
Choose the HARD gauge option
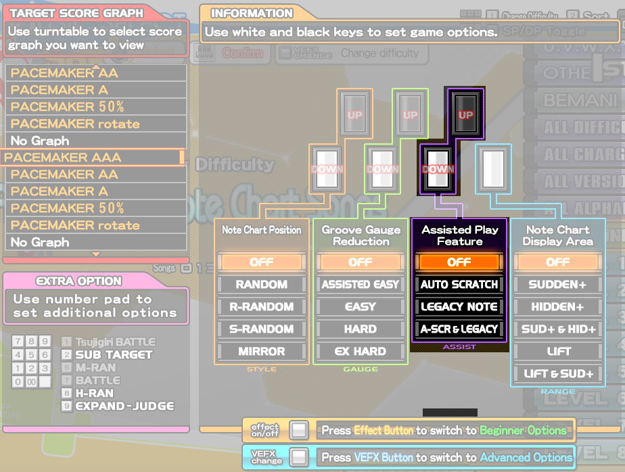361,329
